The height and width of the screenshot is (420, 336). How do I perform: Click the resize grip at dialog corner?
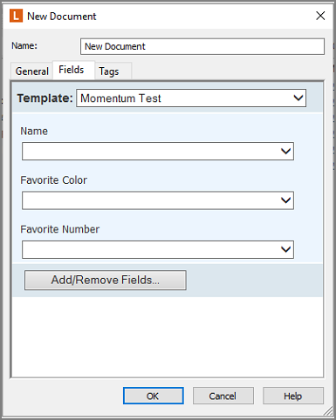(x=329, y=411)
